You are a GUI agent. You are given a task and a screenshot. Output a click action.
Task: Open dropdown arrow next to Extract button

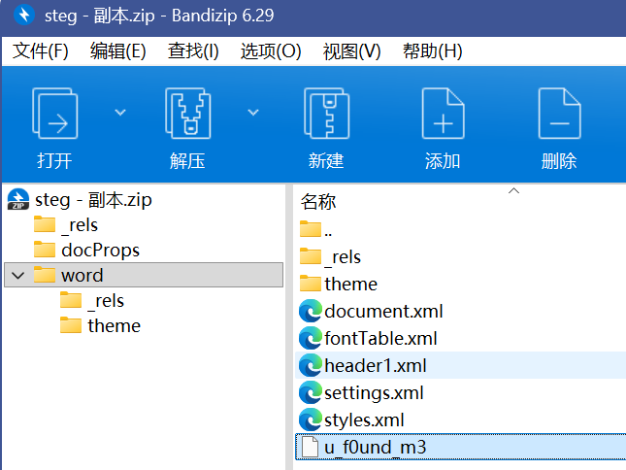[253, 113]
